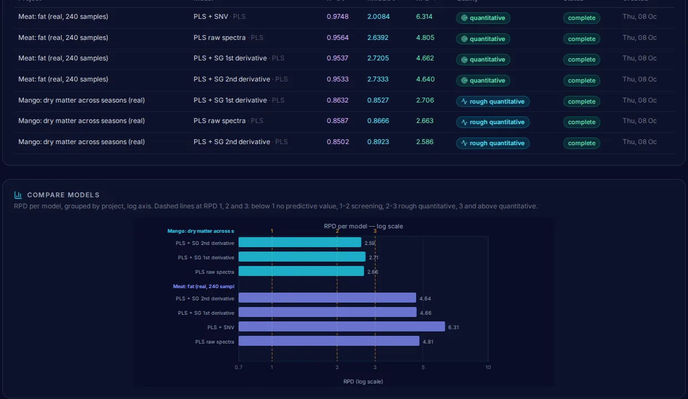The height and width of the screenshot is (399, 688).
Task: Click the R² value 0.9533
Action: point(337,79)
